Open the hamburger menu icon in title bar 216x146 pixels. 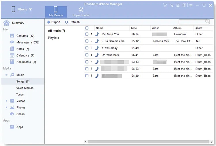click(x=191, y=5)
